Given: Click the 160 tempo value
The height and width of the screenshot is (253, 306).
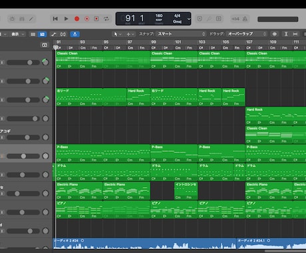Looking at the screenshot, I should coord(159,16).
